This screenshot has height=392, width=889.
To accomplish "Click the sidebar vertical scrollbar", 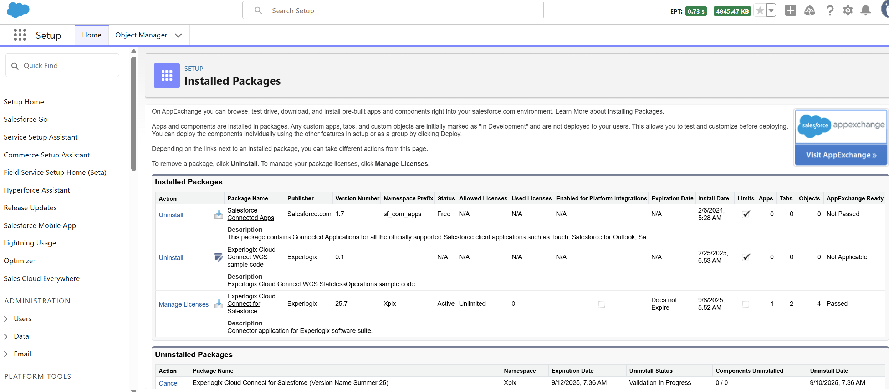I will (134, 114).
